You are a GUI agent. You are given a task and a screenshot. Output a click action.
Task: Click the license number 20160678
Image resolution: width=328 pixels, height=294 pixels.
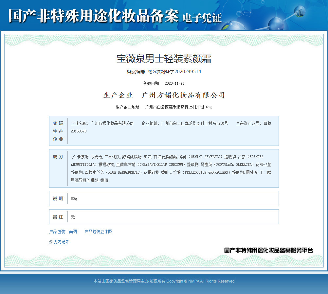pos(79,131)
